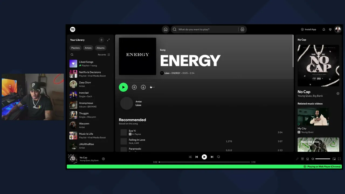The image size is (345, 194).
Task: Connect to a device
Action: point(308,159)
